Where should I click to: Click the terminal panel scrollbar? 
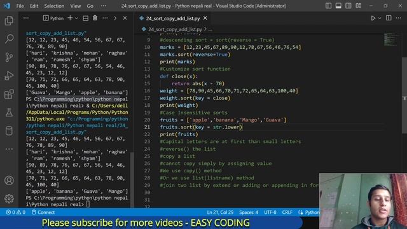[132, 179]
